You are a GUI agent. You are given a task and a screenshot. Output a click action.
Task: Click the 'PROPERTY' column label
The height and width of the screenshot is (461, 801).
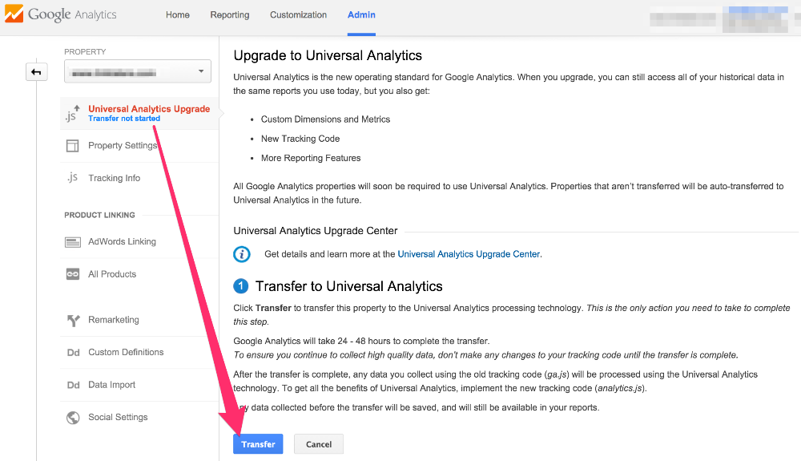coord(85,51)
